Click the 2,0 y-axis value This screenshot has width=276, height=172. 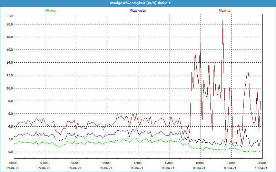coord(10,139)
